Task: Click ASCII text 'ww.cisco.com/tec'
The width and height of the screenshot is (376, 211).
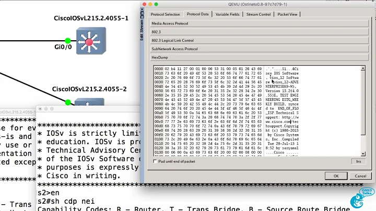Action: click(x=282, y=122)
